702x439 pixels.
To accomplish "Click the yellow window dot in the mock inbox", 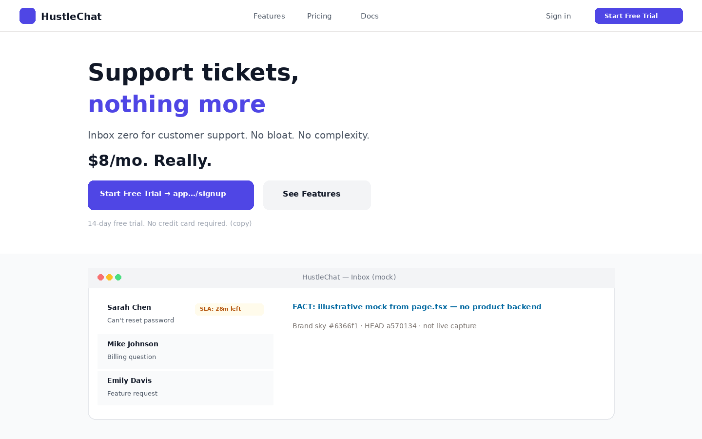I will pyautogui.click(x=109, y=277).
